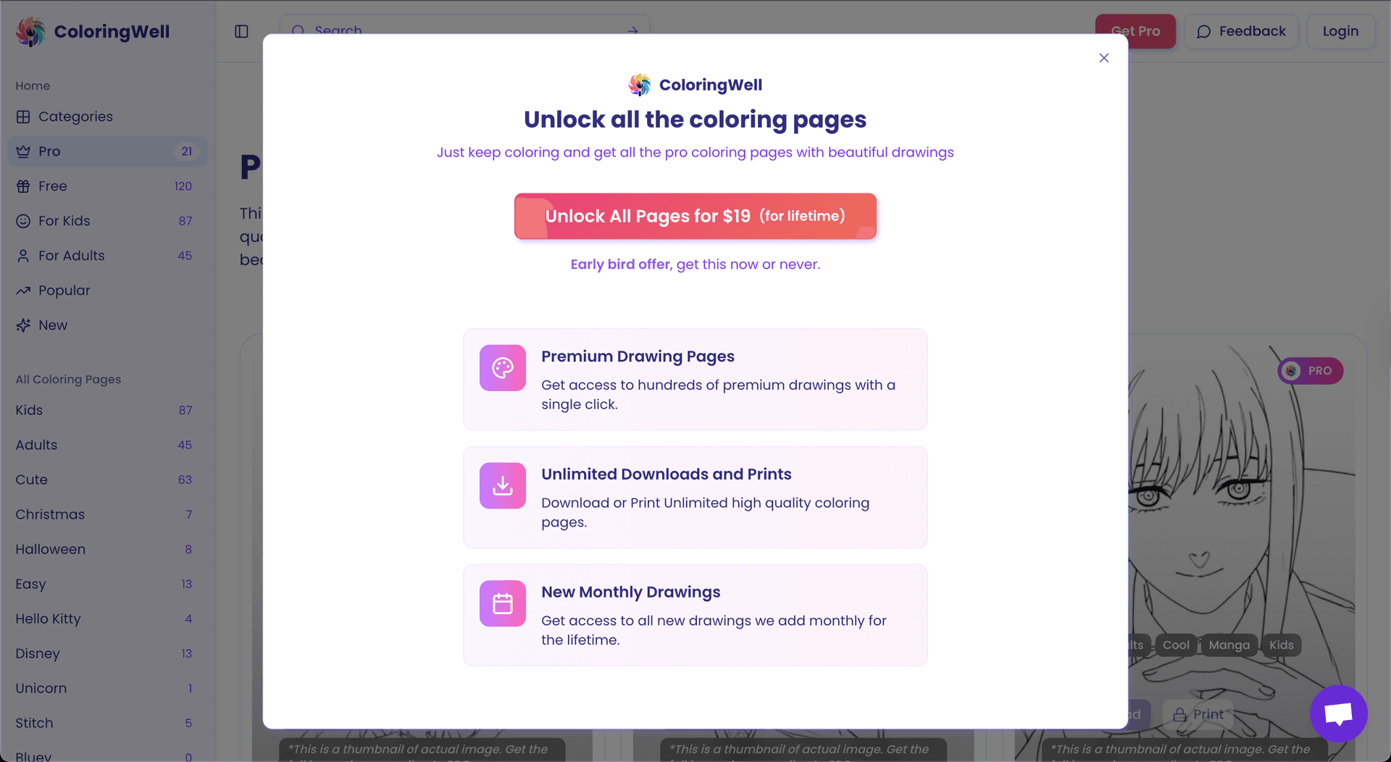
Task: Open the Feedback button
Action: [1241, 31]
